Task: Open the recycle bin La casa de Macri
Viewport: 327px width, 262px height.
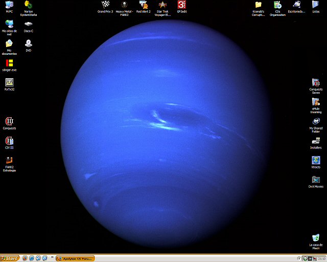Action: (316, 238)
